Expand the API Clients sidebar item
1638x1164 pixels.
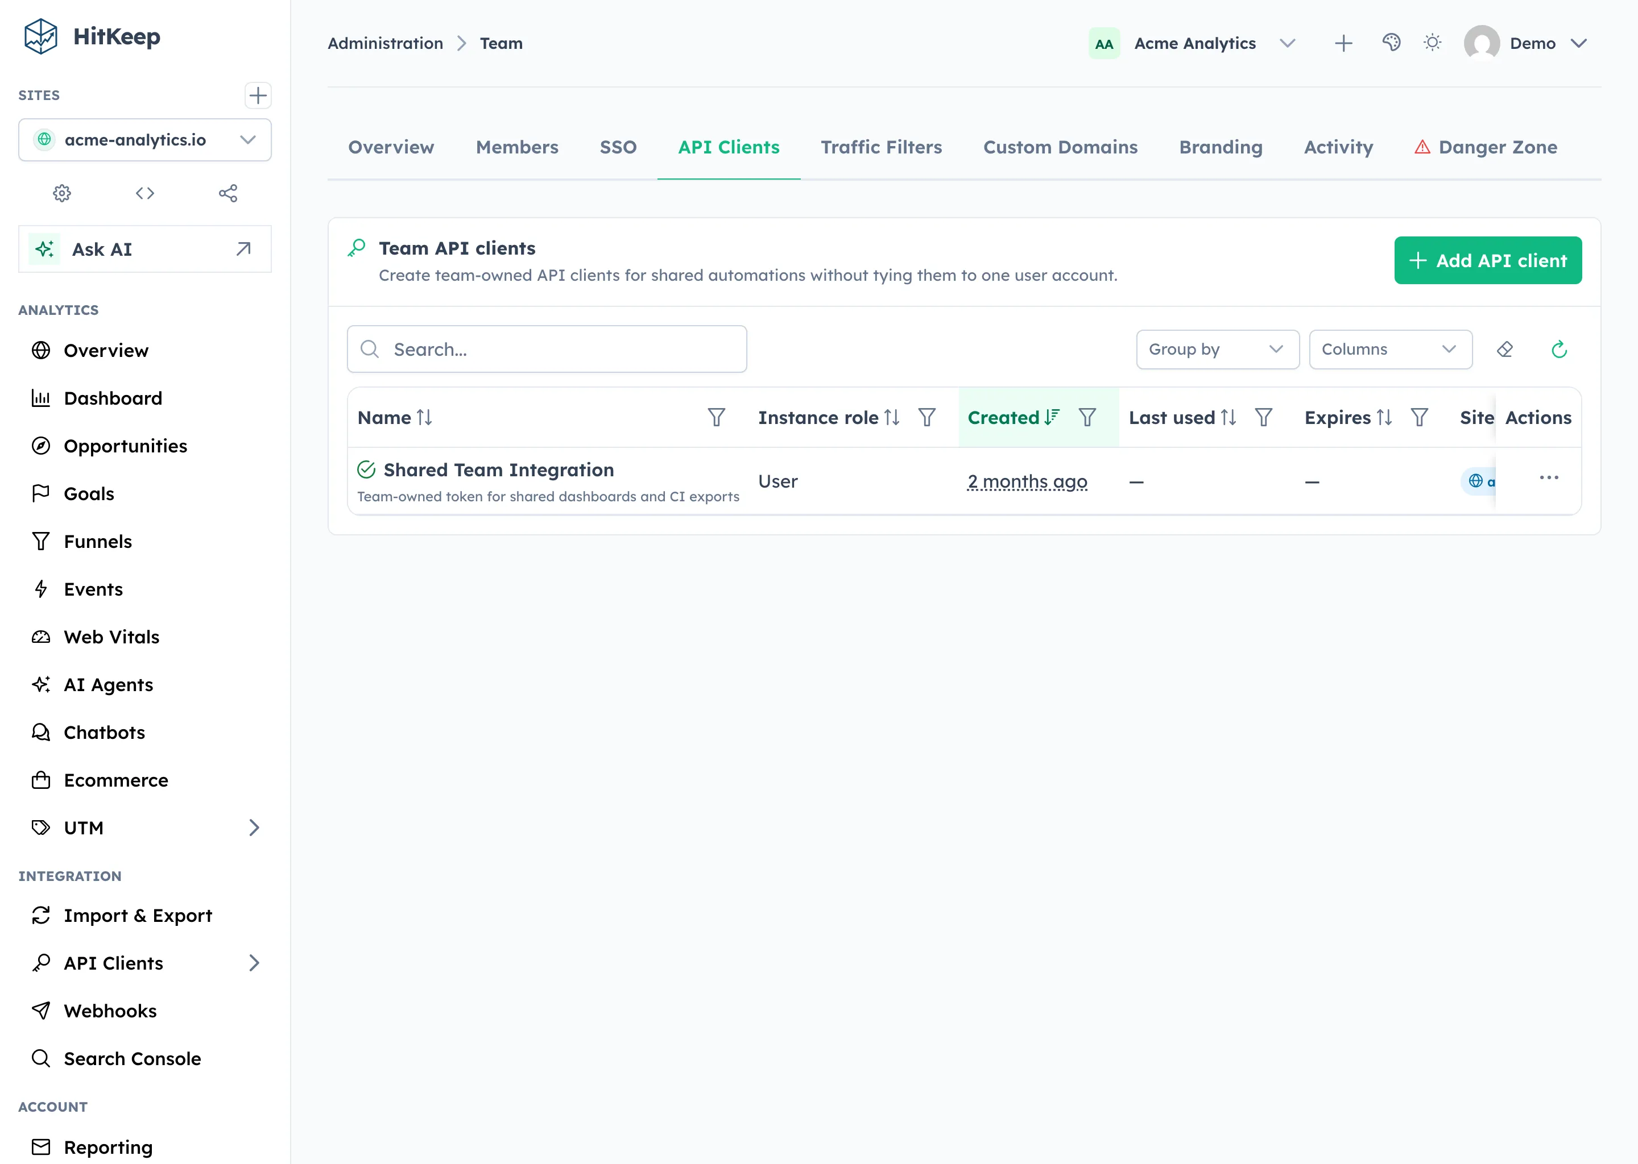pyautogui.click(x=254, y=963)
